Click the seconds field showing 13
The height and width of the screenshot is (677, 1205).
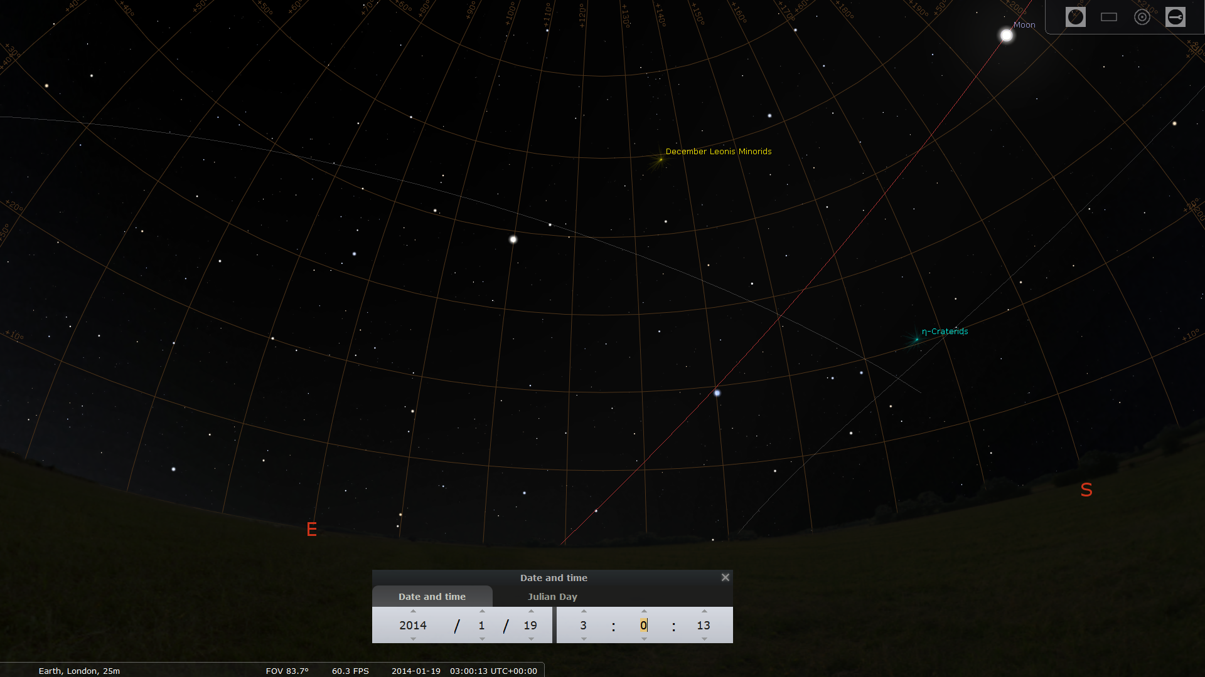tap(704, 625)
